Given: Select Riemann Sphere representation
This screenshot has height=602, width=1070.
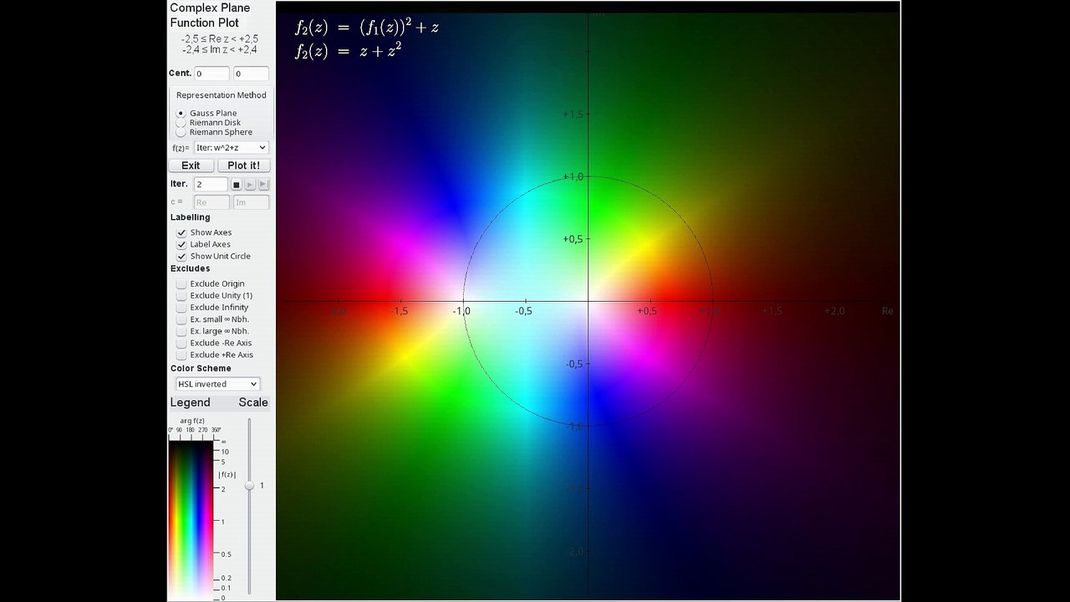Looking at the screenshot, I should pyautogui.click(x=181, y=132).
